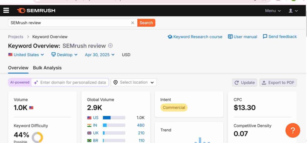307x143 pixels.
Task: Click the AI-powered label
Action: (x=20, y=82)
